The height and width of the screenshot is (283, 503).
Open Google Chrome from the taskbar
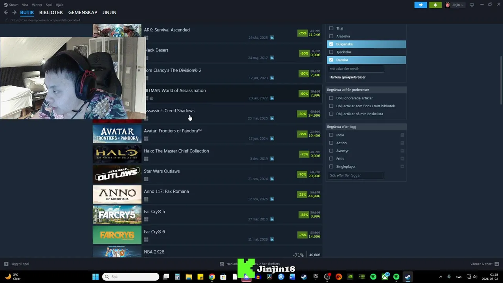pyautogui.click(x=212, y=277)
